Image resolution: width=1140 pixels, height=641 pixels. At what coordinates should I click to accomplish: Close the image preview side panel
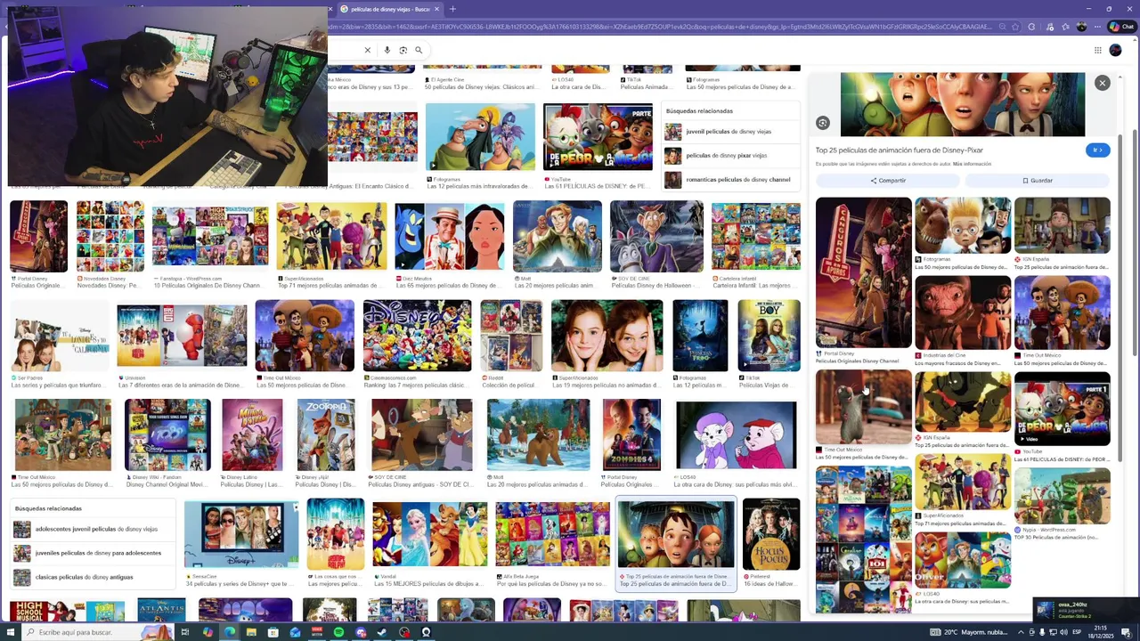(1102, 83)
